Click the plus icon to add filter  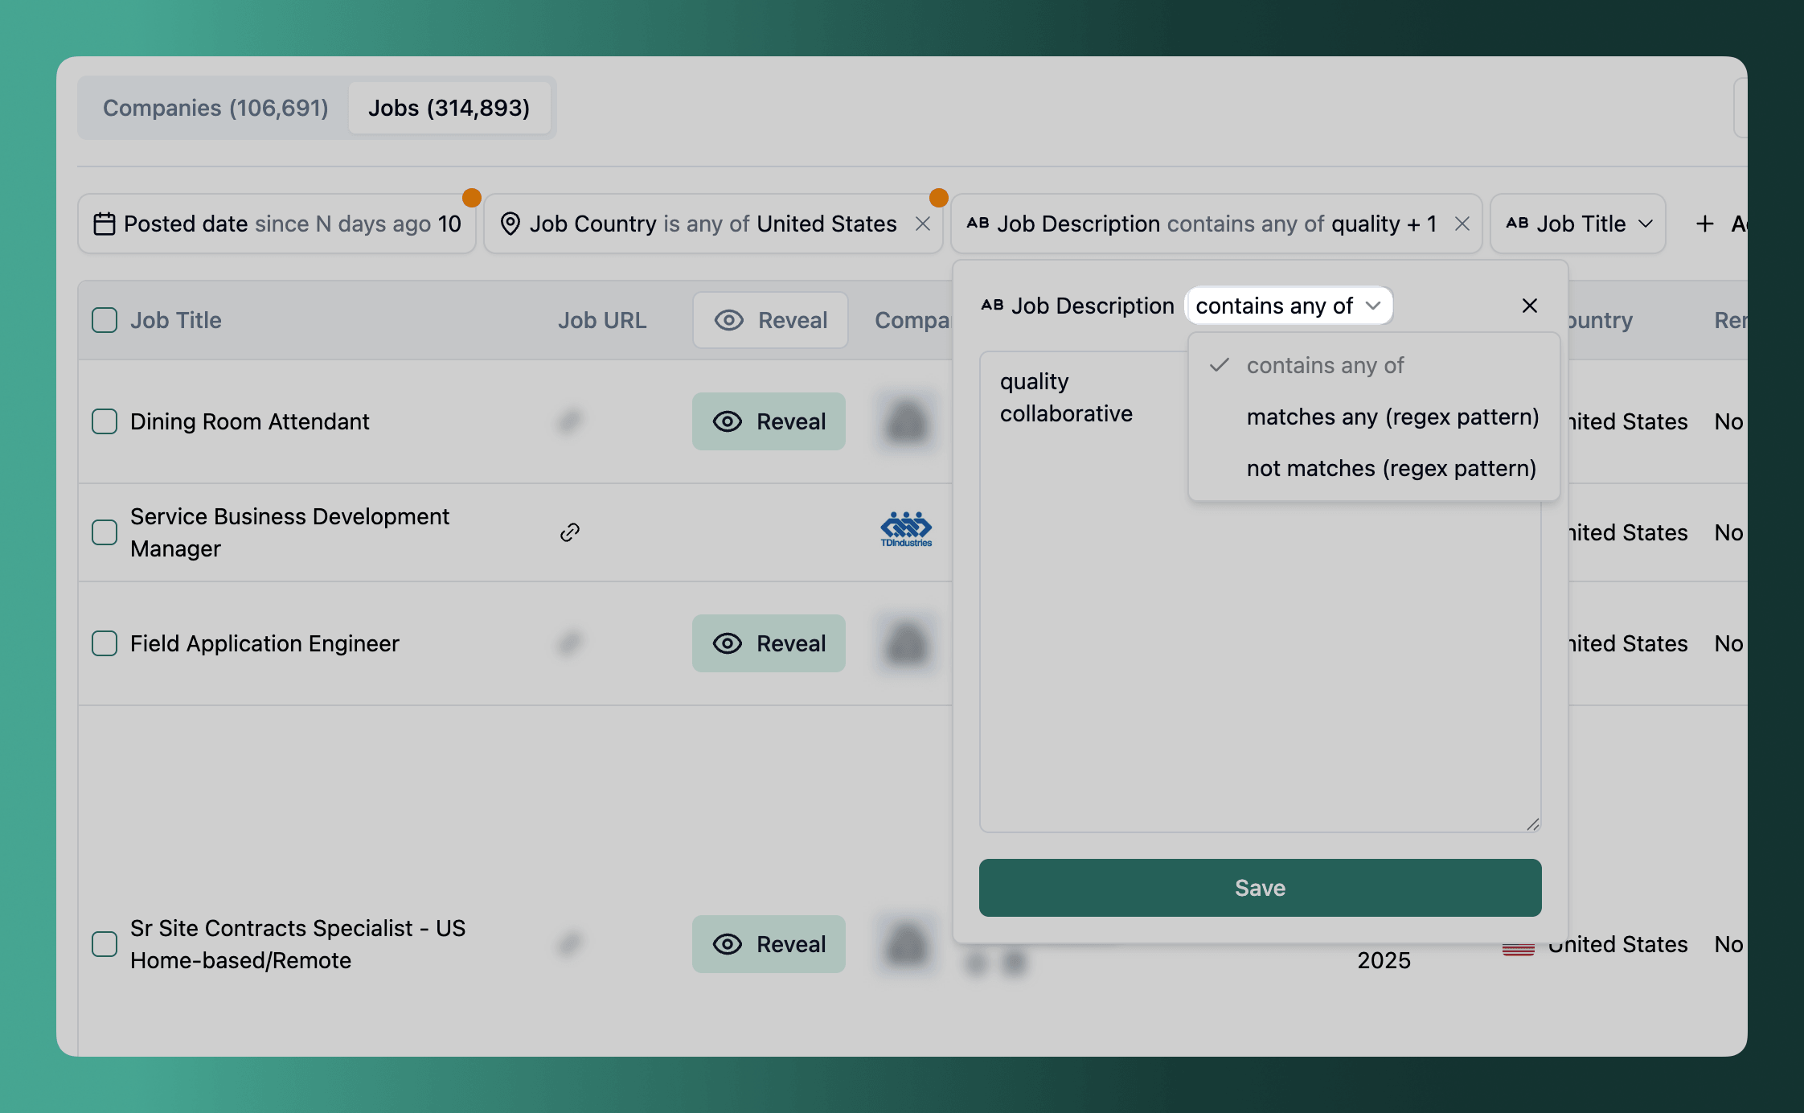(1704, 224)
